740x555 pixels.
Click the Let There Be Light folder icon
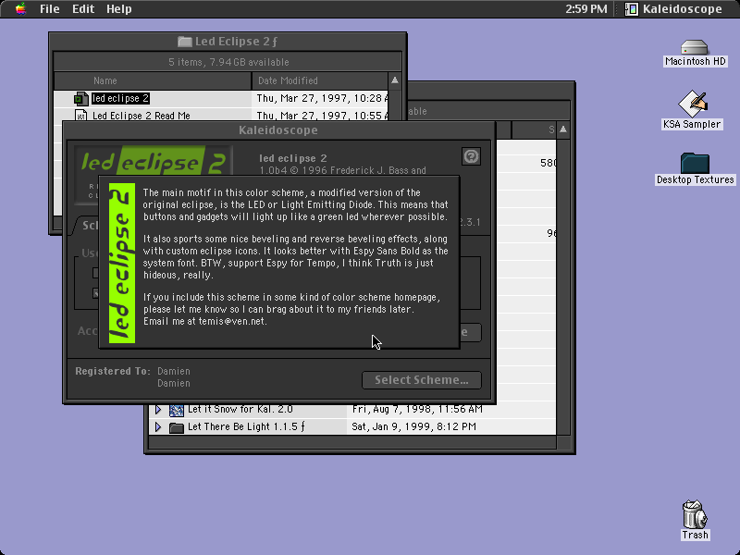(177, 427)
